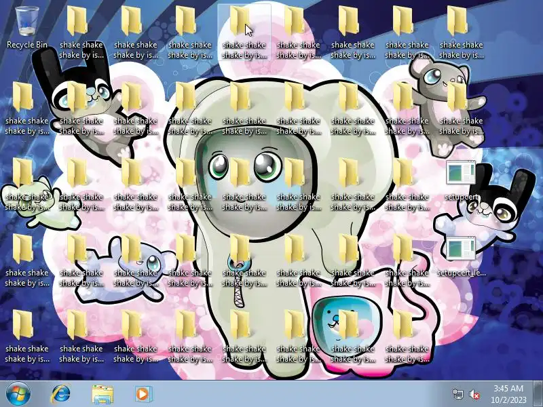The width and height of the screenshot is (543, 407).
Task: Launch Internet Explorer from taskbar
Action: [60, 394]
